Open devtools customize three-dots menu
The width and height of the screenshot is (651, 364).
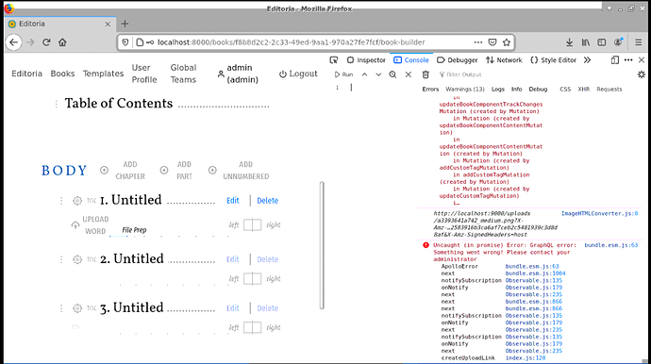click(x=628, y=60)
